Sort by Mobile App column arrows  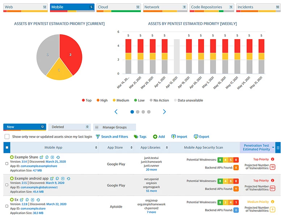coord(96,148)
